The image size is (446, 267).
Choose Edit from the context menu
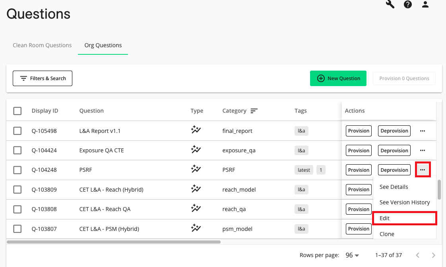coord(405,218)
